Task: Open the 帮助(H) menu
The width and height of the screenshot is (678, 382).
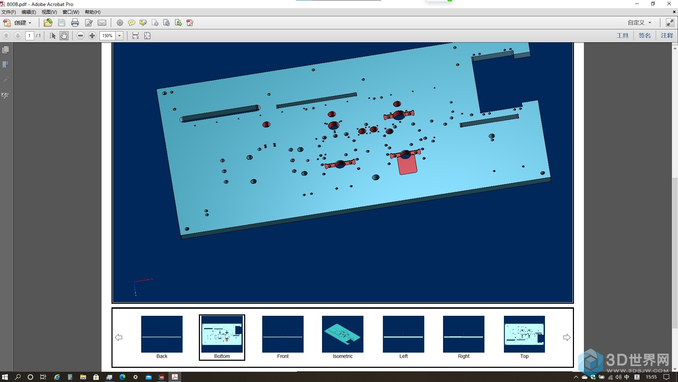Action: pos(93,12)
